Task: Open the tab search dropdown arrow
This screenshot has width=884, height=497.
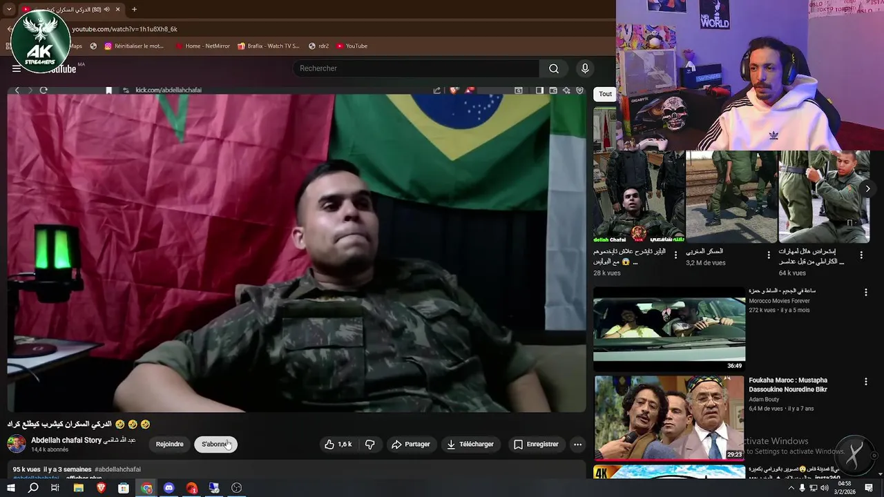Action: pyautogui.click(x=9, y=9)
